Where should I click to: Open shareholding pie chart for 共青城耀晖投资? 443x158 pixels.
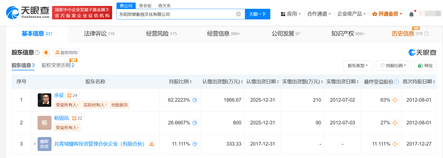(x=195, y=144)
